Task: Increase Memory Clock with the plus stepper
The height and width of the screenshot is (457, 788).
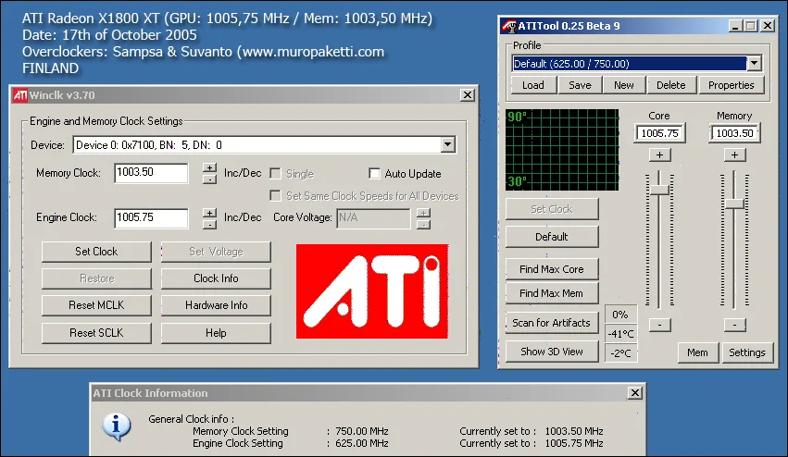Action: [x=209, y=167]
